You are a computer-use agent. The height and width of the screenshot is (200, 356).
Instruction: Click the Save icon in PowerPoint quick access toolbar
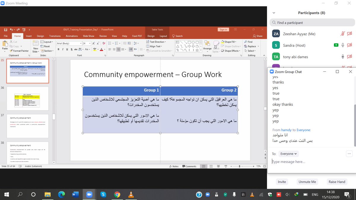[6, 30]
